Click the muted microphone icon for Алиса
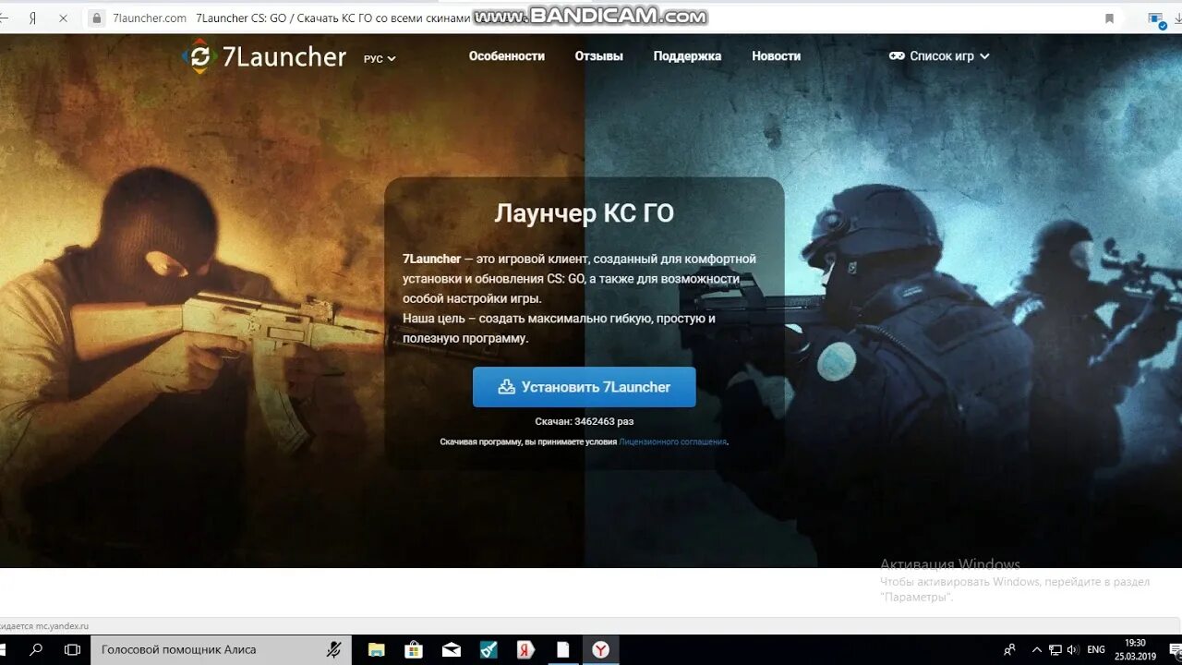The image size is (1182, 665). coord(334,650)
